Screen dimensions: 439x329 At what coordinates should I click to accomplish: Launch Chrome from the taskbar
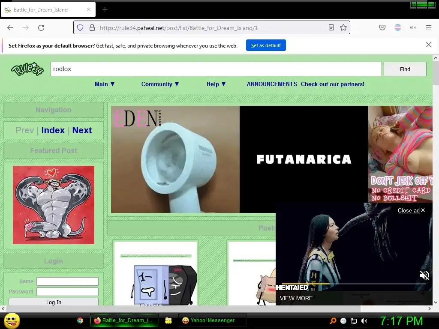pyautogui.click(x=80, y=320)
